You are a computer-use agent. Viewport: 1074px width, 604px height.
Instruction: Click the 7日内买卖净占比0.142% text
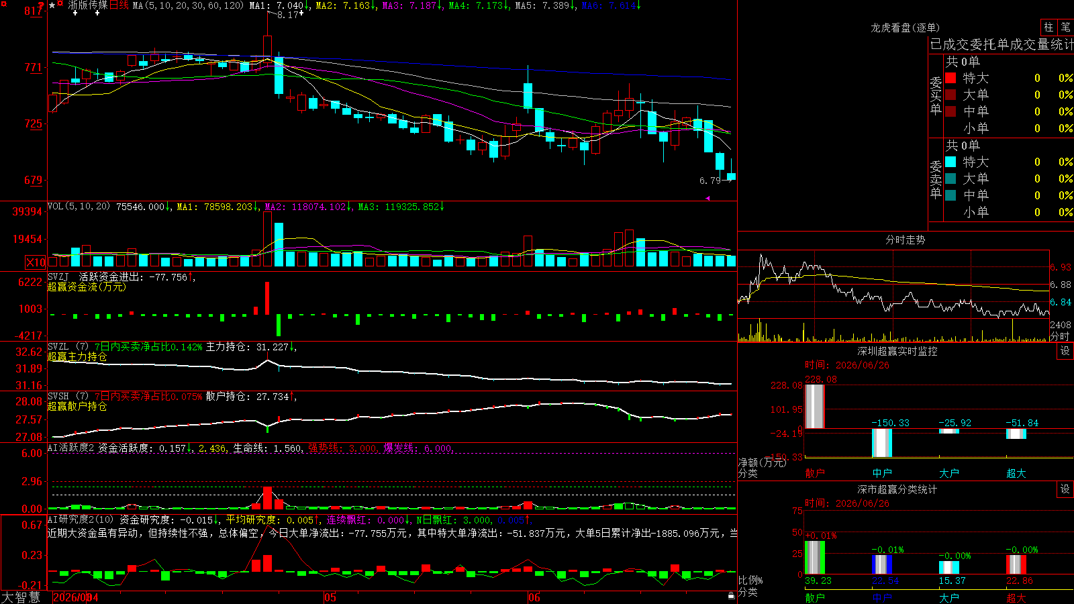148,347
